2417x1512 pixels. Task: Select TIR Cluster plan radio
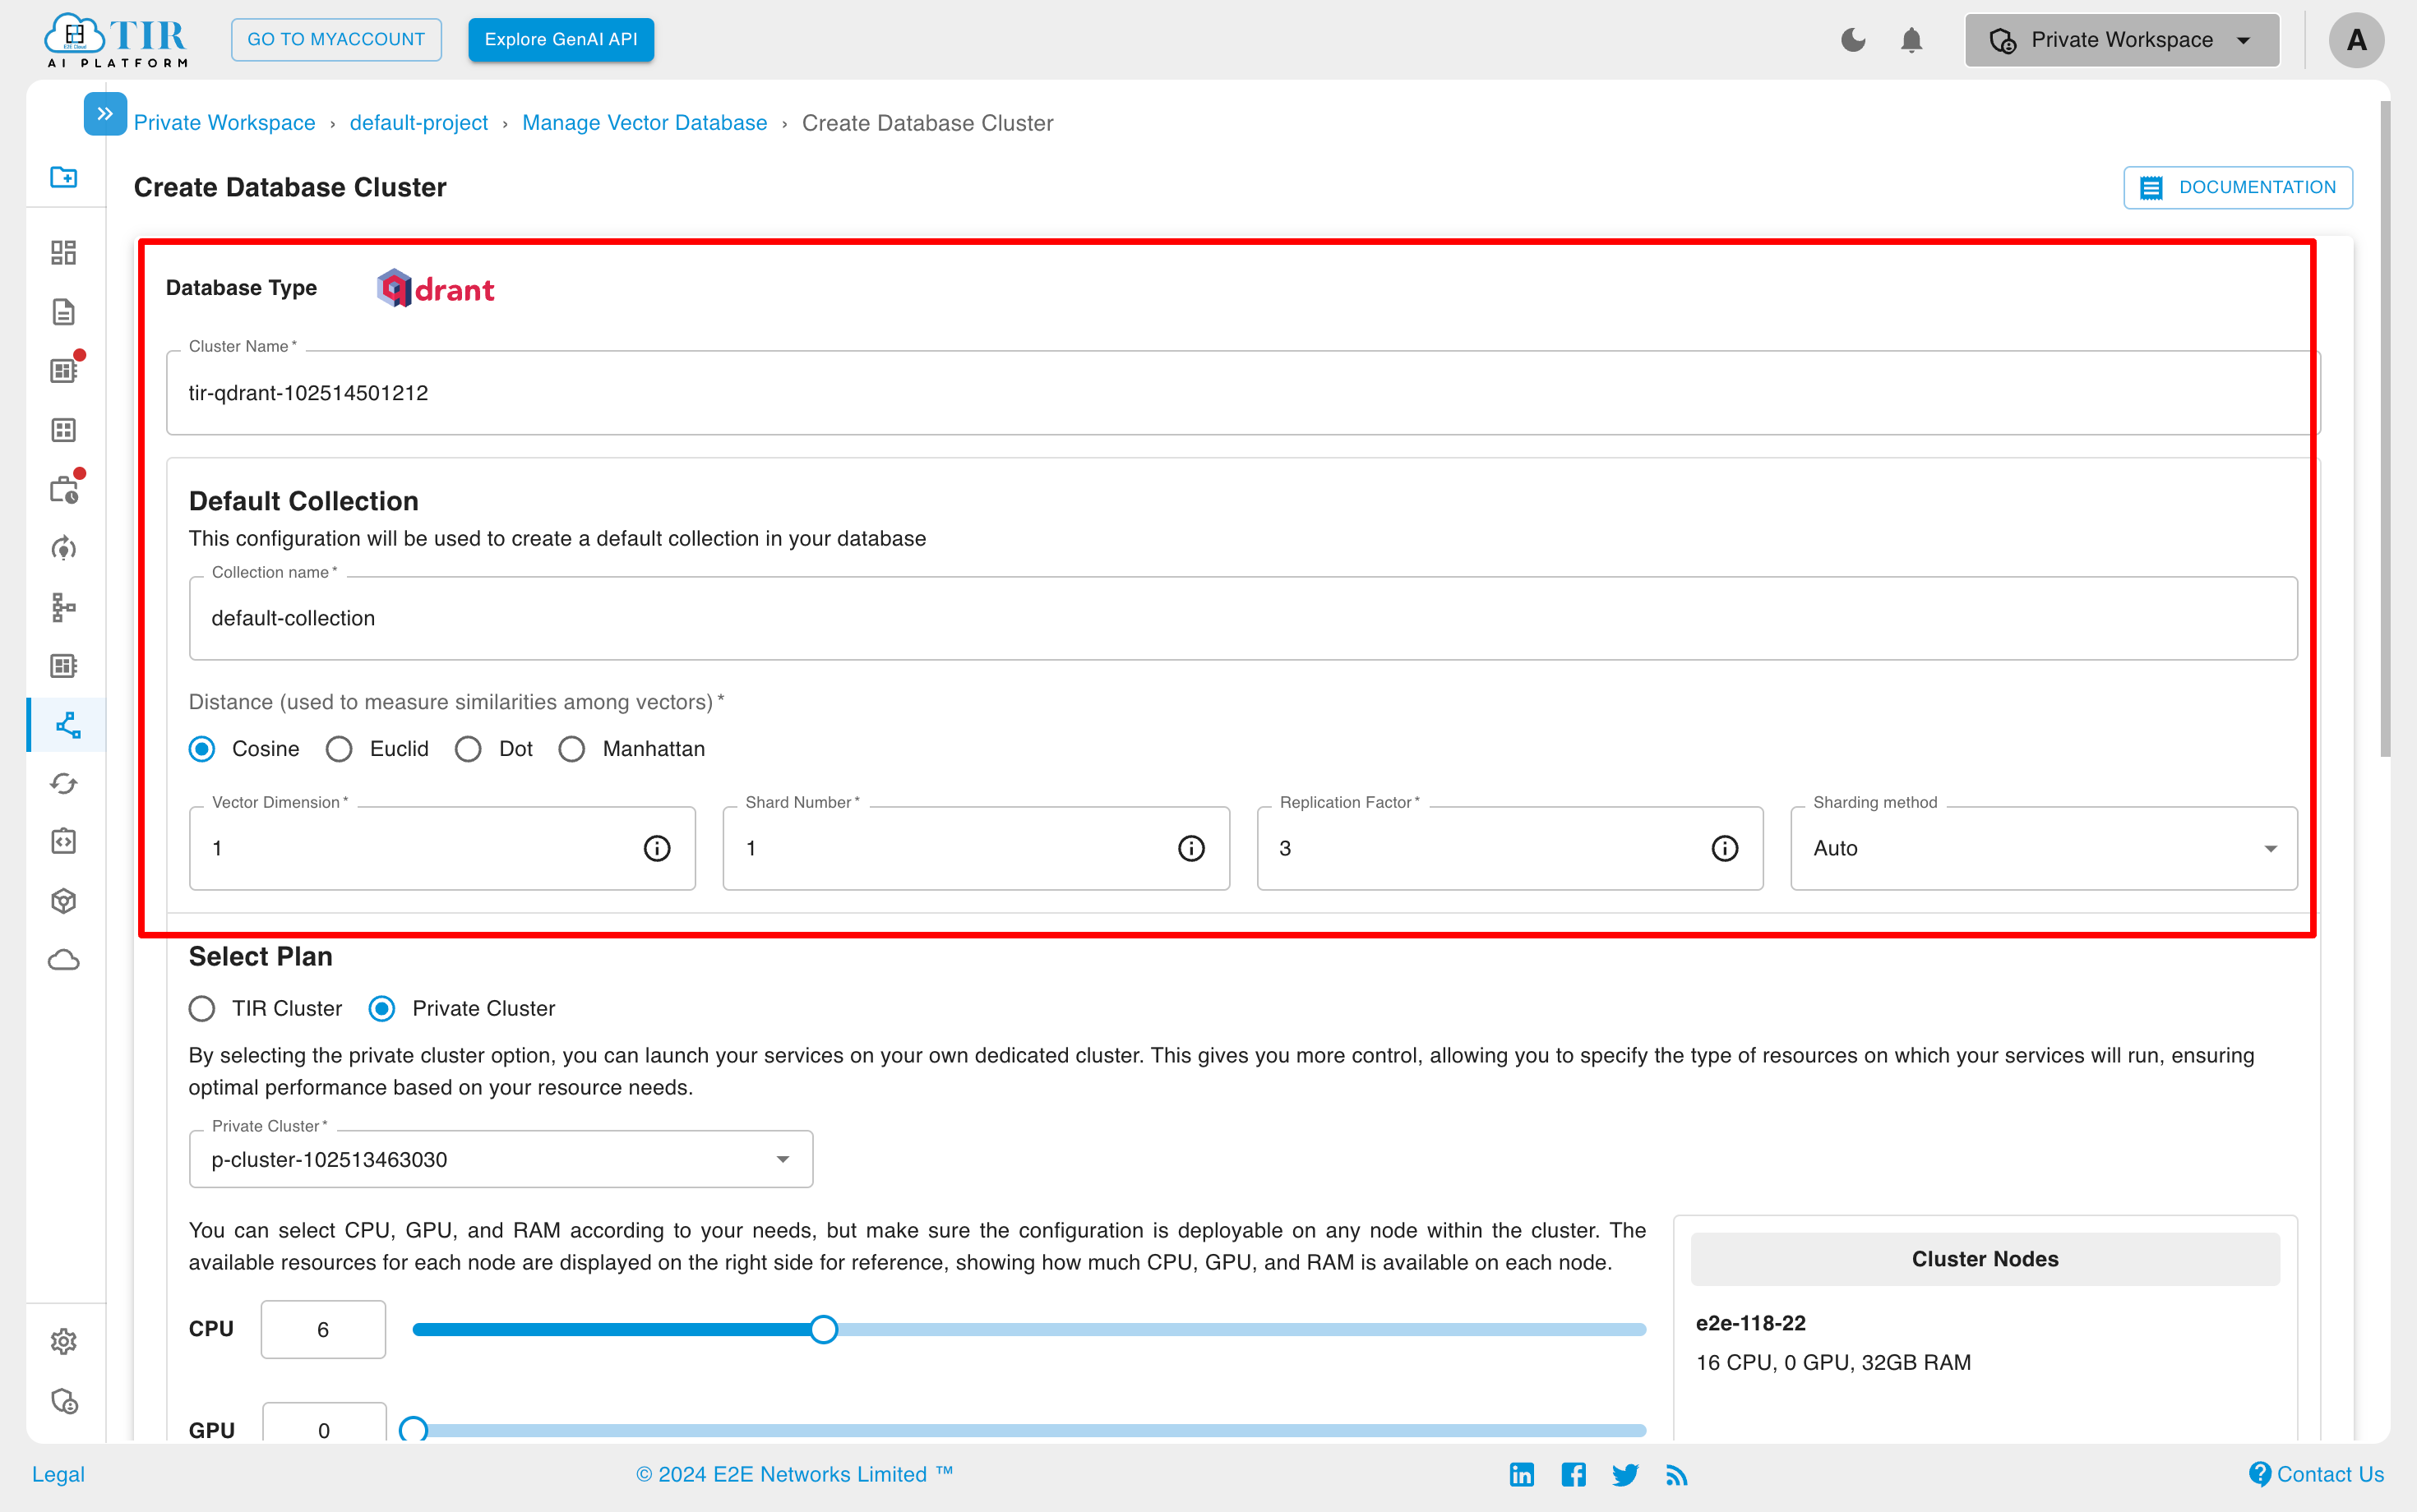point(201,1008)
